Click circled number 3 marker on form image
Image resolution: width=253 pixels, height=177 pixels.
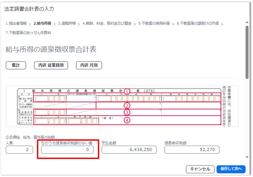click(x=126, y=112)
